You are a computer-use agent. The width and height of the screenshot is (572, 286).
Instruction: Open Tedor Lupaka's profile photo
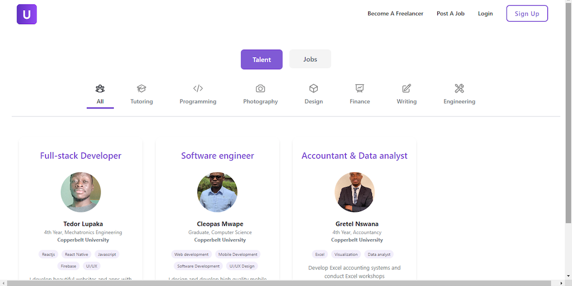point(81,192)
